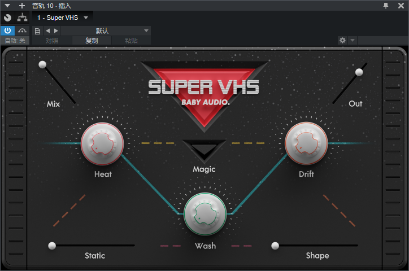Click the Shape slider handle
The width and height of the screenshot is (409, 271).
pyautogui.click(x=275, y=246)
